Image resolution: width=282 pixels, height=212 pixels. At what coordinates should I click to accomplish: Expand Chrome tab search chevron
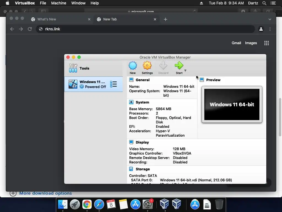coord(270,19)
